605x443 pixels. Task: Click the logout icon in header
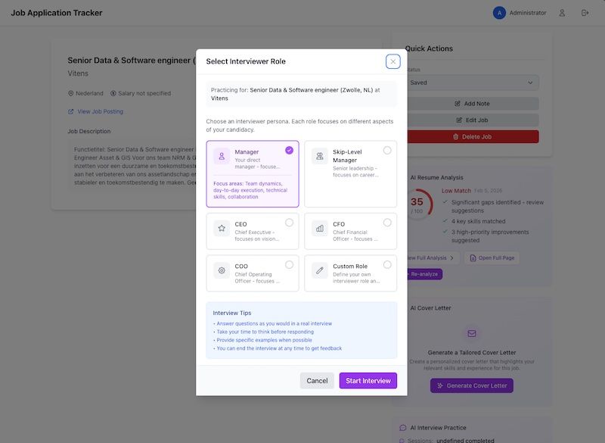click(585, 13)
